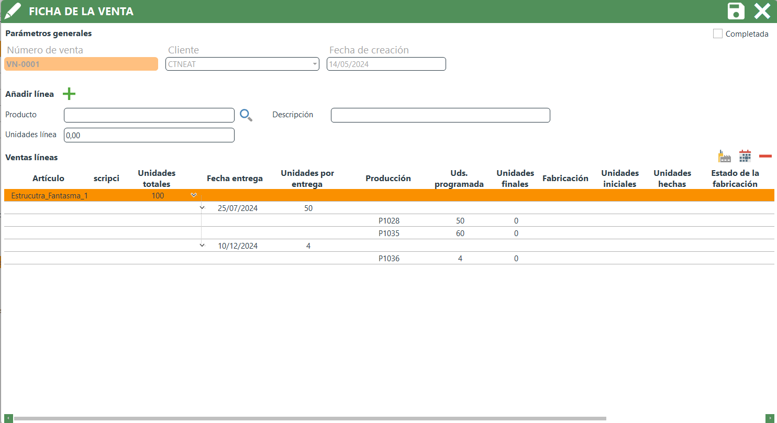Click the product search magnifier icon
The image size is (777, 423).
(246, 115)
